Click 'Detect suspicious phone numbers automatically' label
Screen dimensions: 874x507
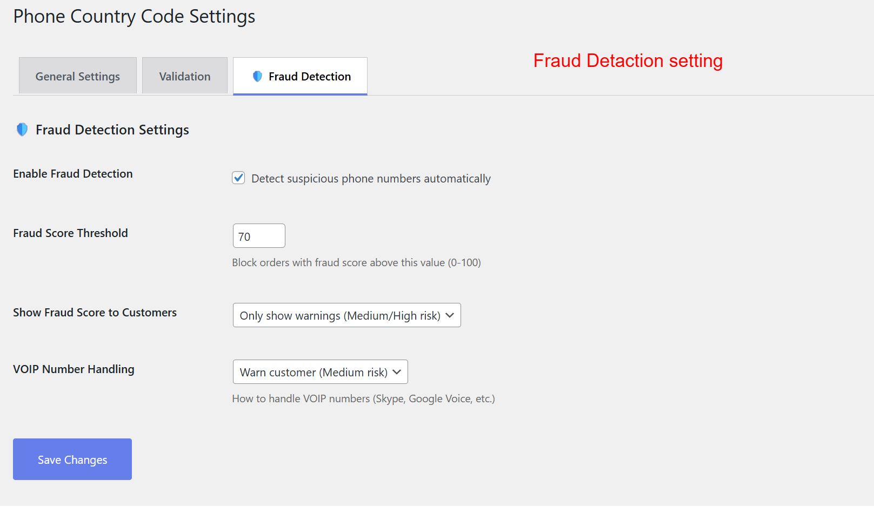click(x=371, y=179)
